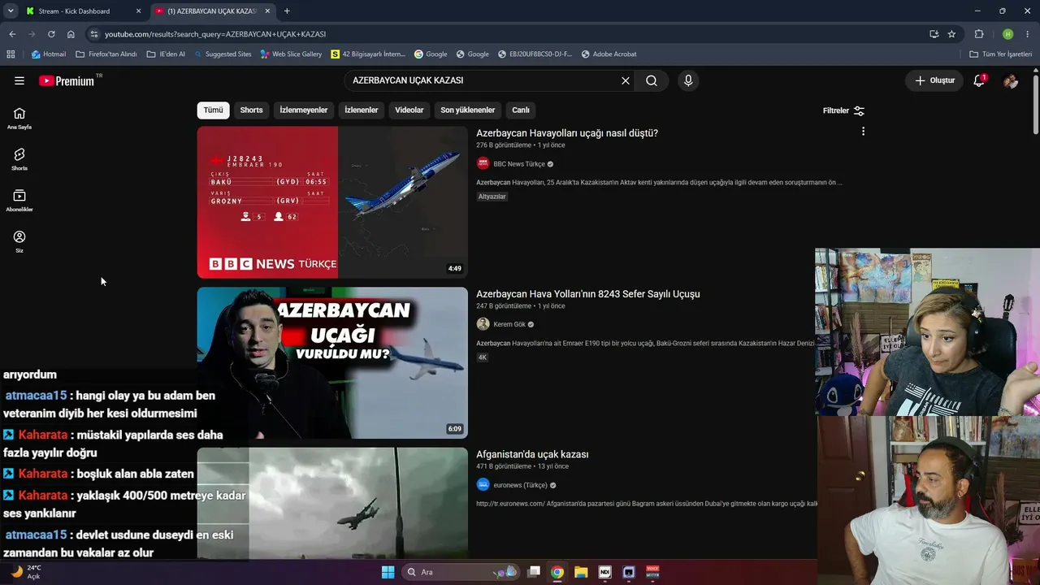
Task: Open Ana Sayfa in the sidebar
Action: click(19, 118)
